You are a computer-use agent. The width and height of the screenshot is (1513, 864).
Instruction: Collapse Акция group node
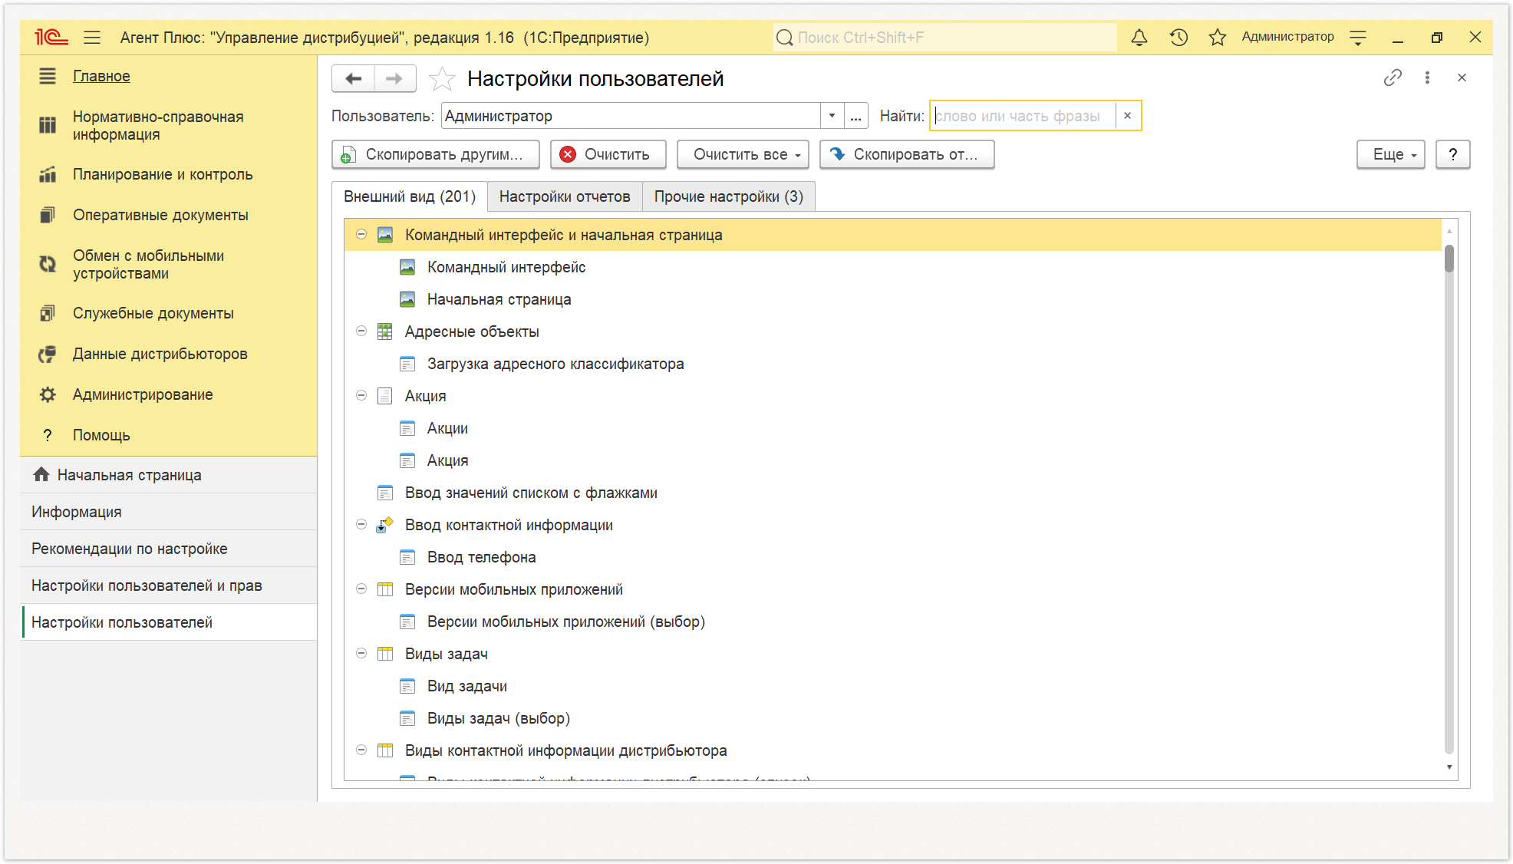pos(361,396)
